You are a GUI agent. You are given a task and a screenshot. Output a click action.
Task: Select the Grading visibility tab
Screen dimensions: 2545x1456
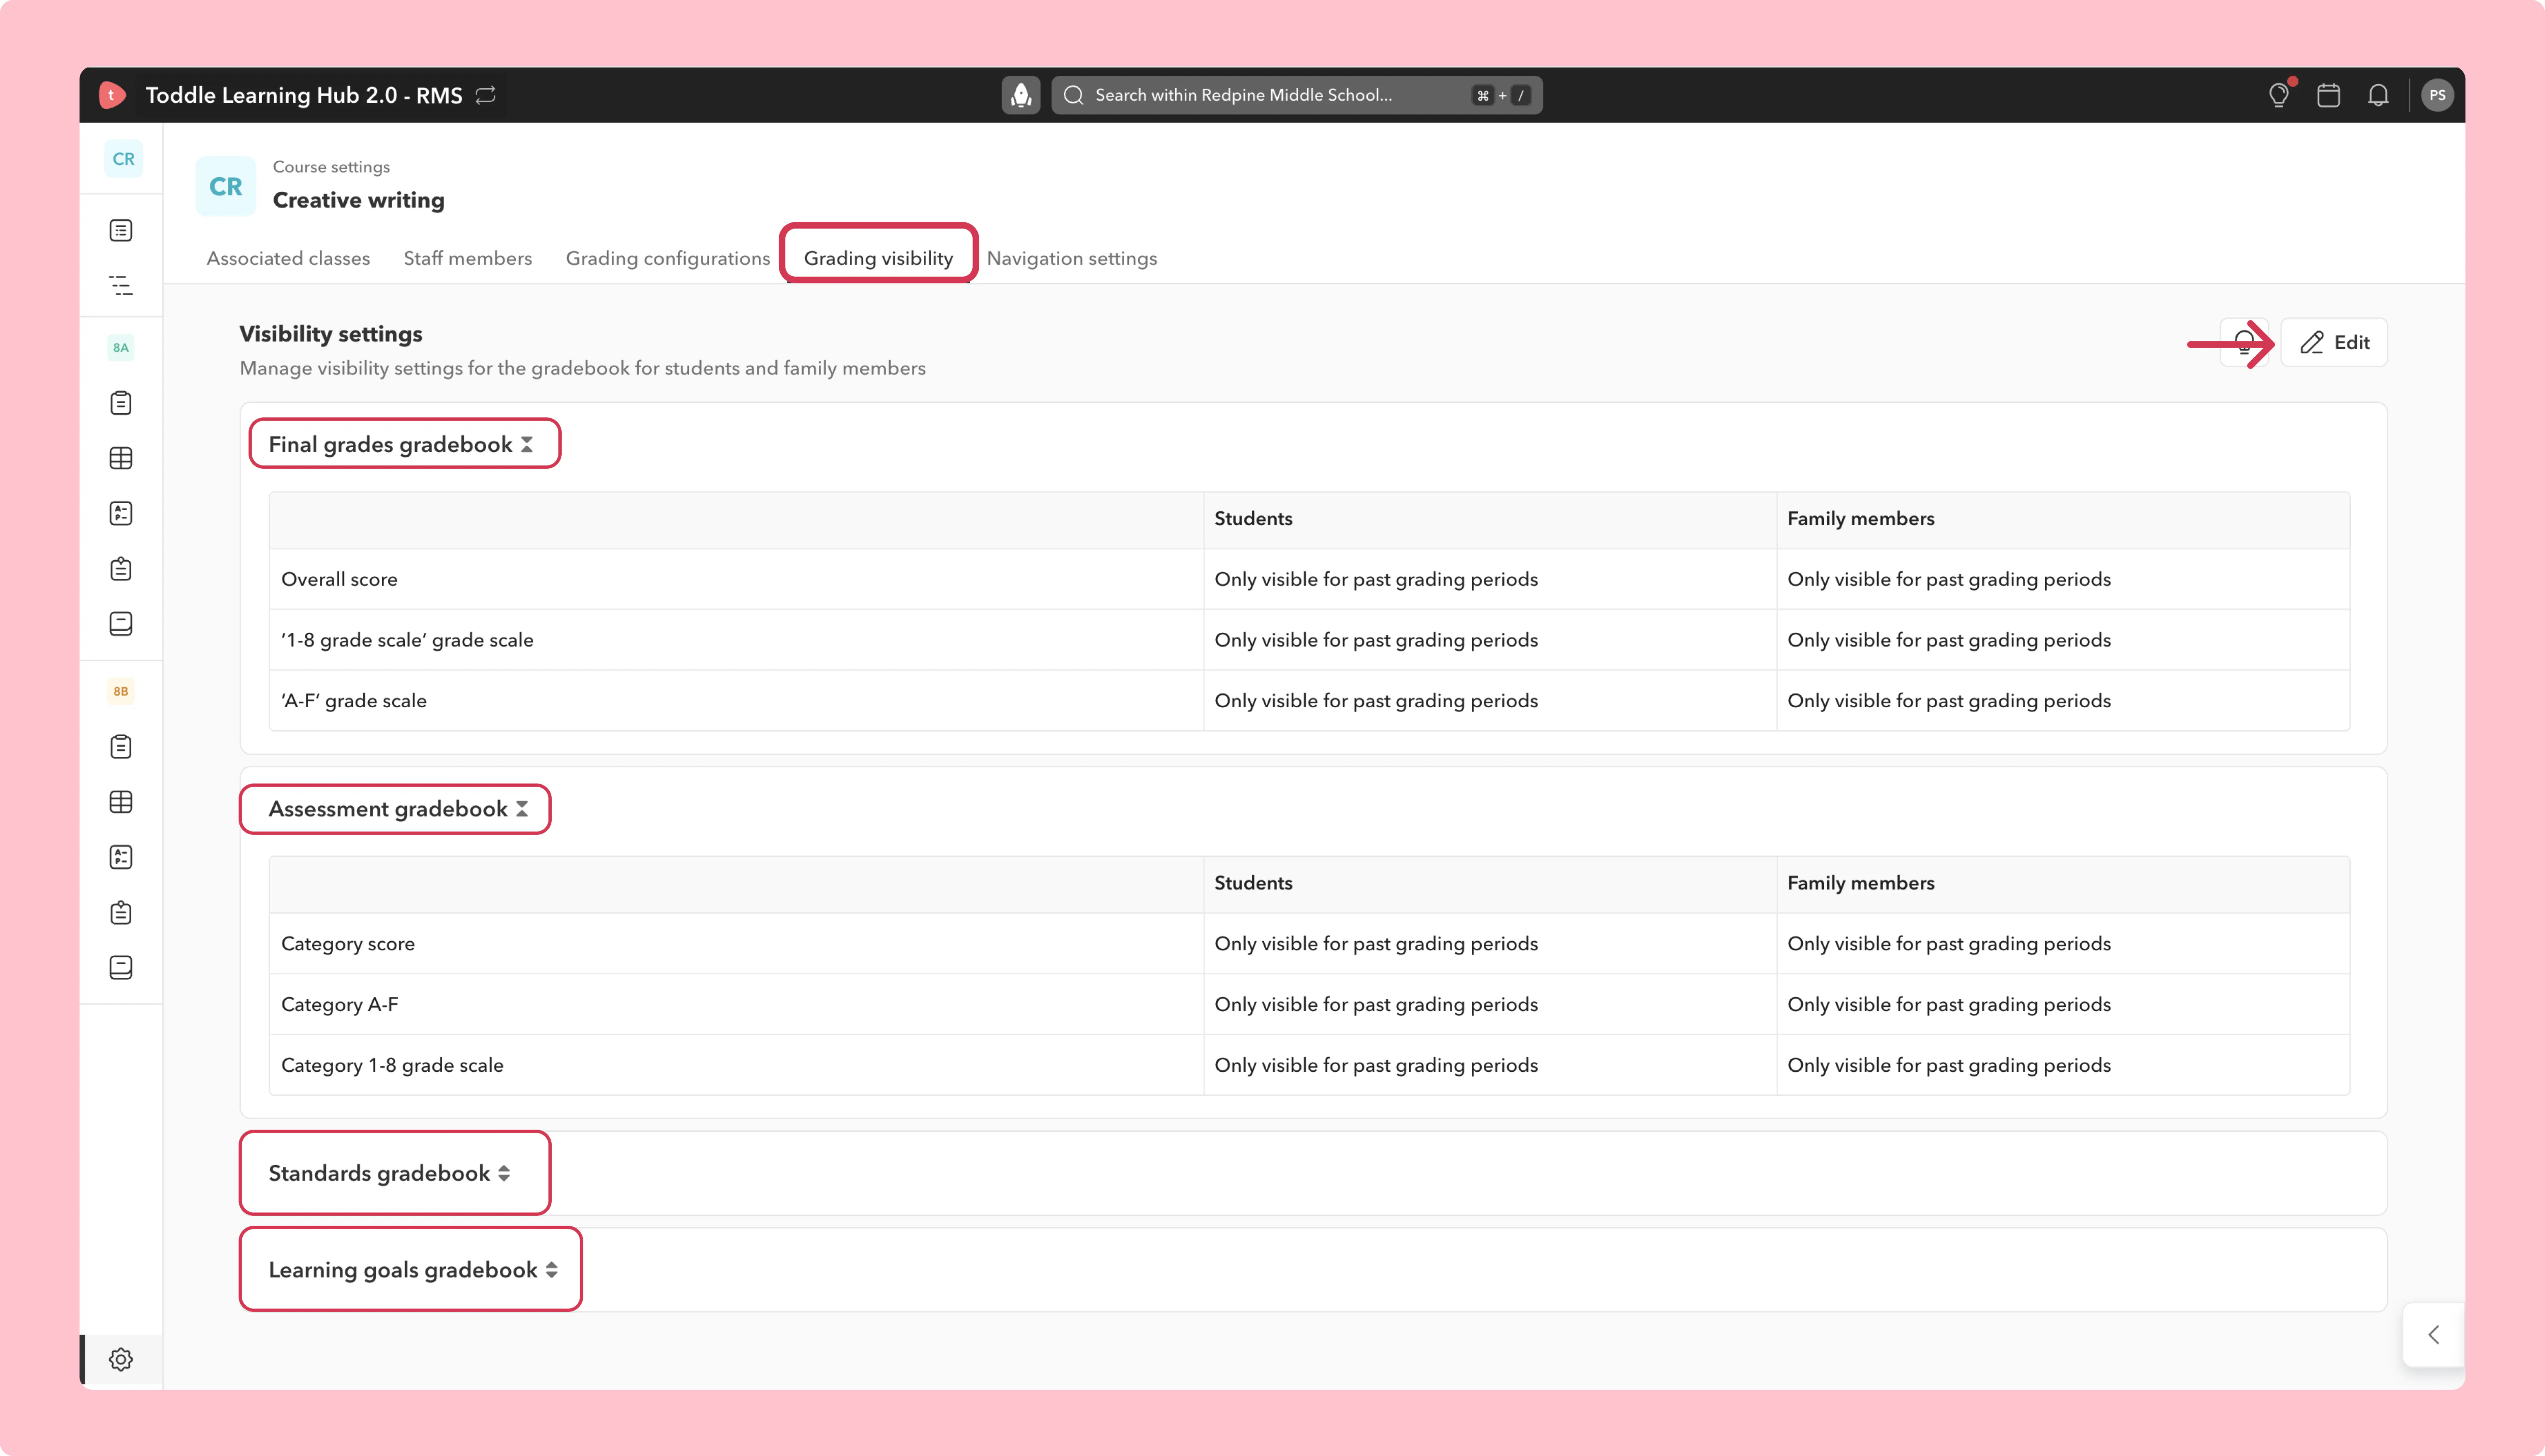click(878, 259)
